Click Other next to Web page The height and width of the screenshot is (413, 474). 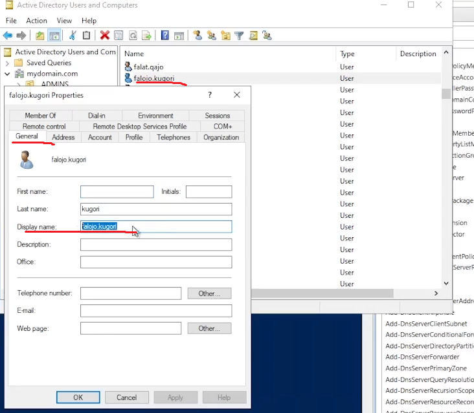(x=209, y=328)
